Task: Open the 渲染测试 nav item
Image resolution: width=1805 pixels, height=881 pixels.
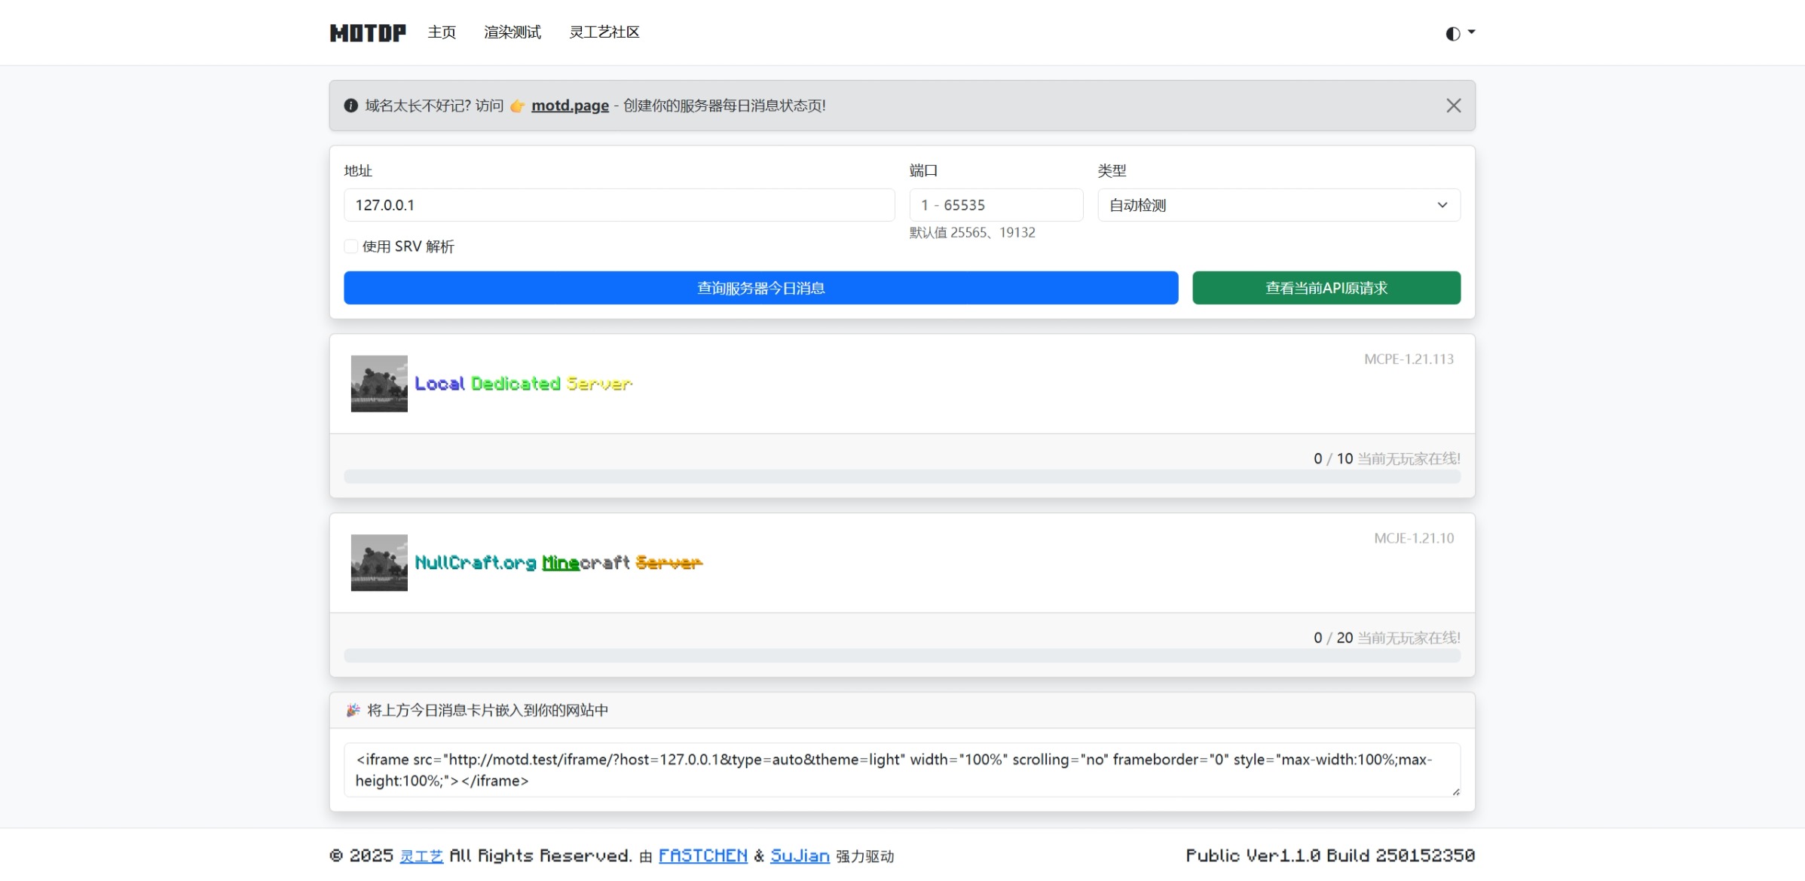Action: click(x=512, y=32)
